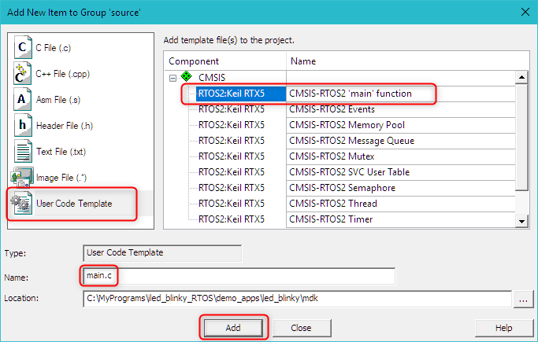The width and height of the screenshot is (538, 342).
Task: Choose the 'C++ File (.cpp)' label
Action: click(62, 74)
